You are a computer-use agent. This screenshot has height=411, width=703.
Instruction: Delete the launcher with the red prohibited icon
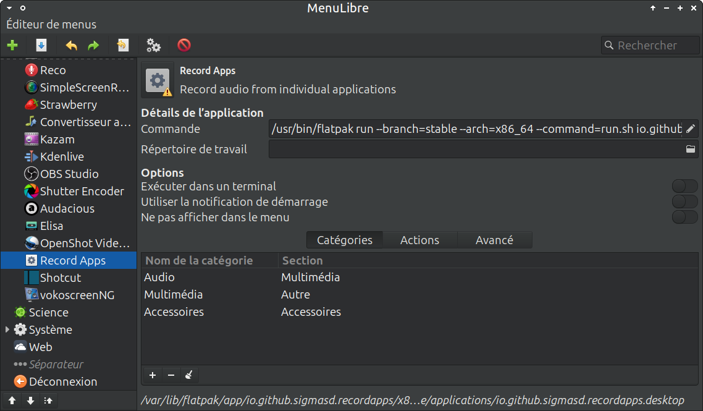point(184,45)
